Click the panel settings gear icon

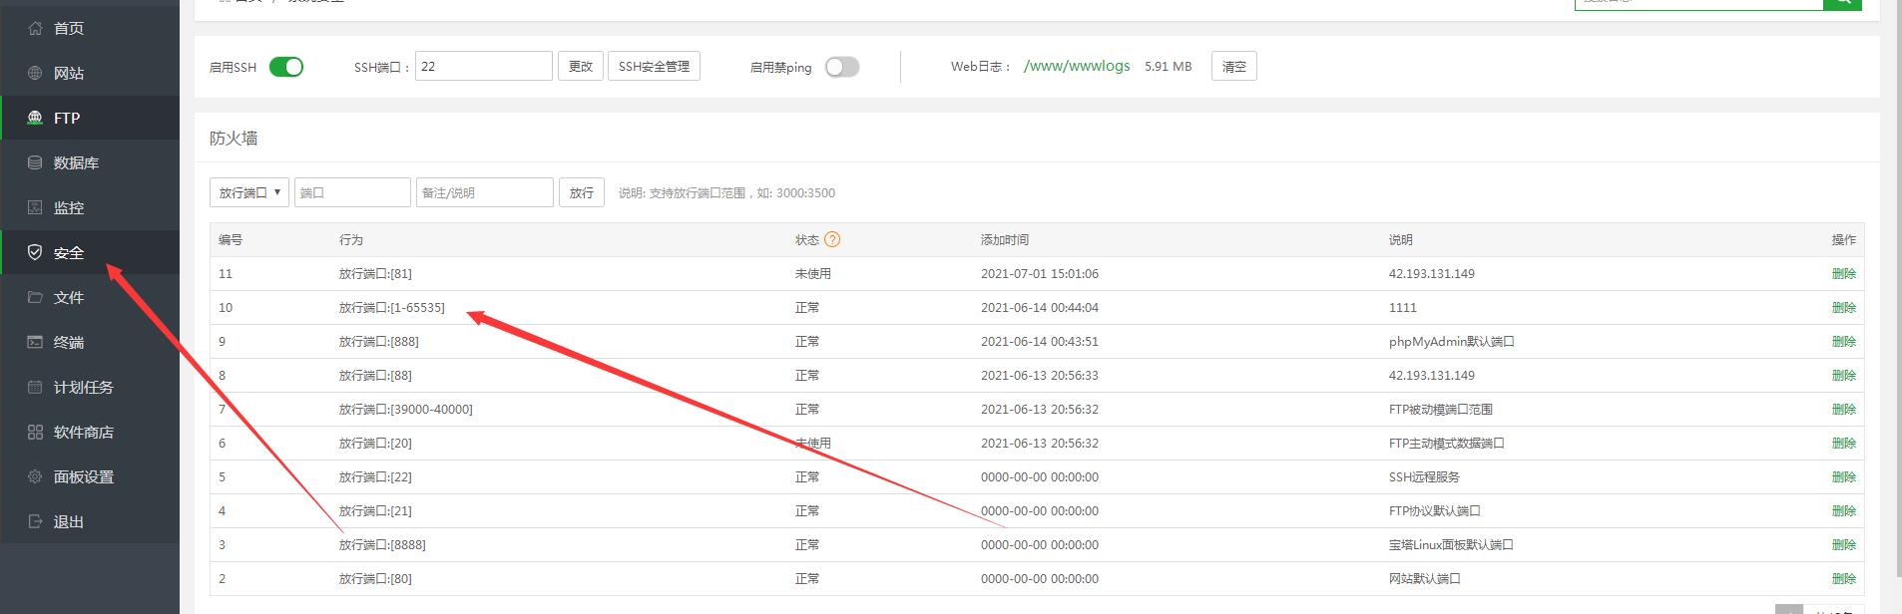point(35,476)
